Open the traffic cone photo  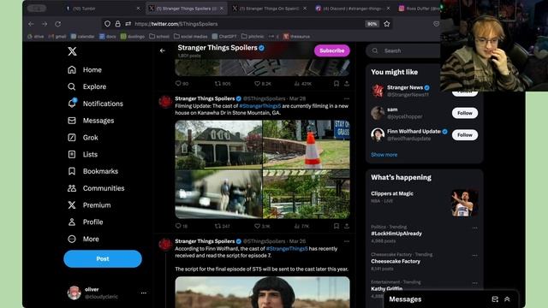click(x=307, y=145)
